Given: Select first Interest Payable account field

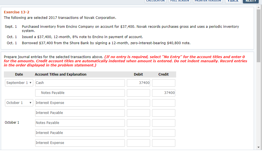Looking at the screenshot, I should [x=80, y=113].
